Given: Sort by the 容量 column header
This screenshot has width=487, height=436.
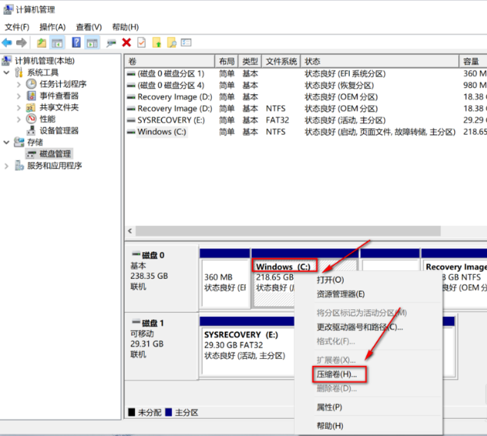Looking at the screenshot, I should point(473,62).
